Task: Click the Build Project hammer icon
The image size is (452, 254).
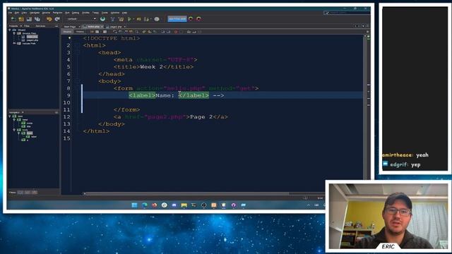Action: pos(113,19)
